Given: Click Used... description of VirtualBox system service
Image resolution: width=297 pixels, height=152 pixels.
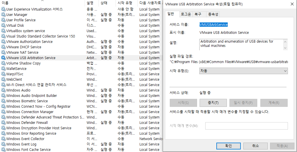Looking at the screenshot, I should [x=91, y=31].
